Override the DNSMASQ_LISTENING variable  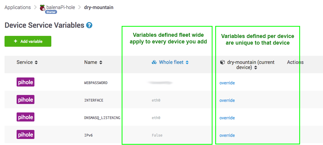pyautogui.click(x=227, y=118)
